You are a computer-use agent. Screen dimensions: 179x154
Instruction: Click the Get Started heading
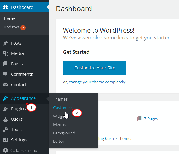[76, 52]
